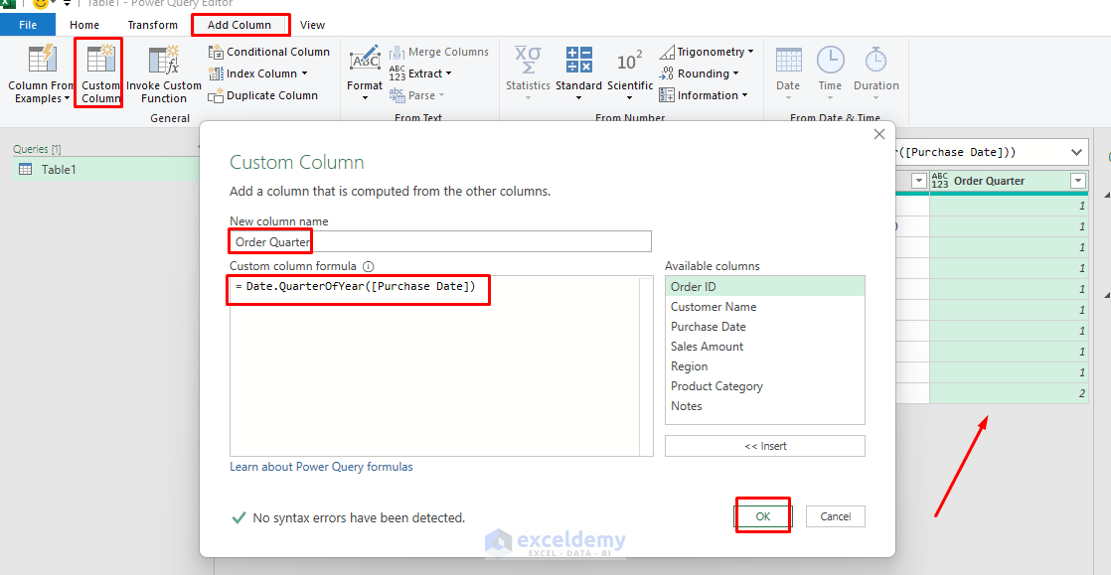Select Customer Name in Available columns

764,307
